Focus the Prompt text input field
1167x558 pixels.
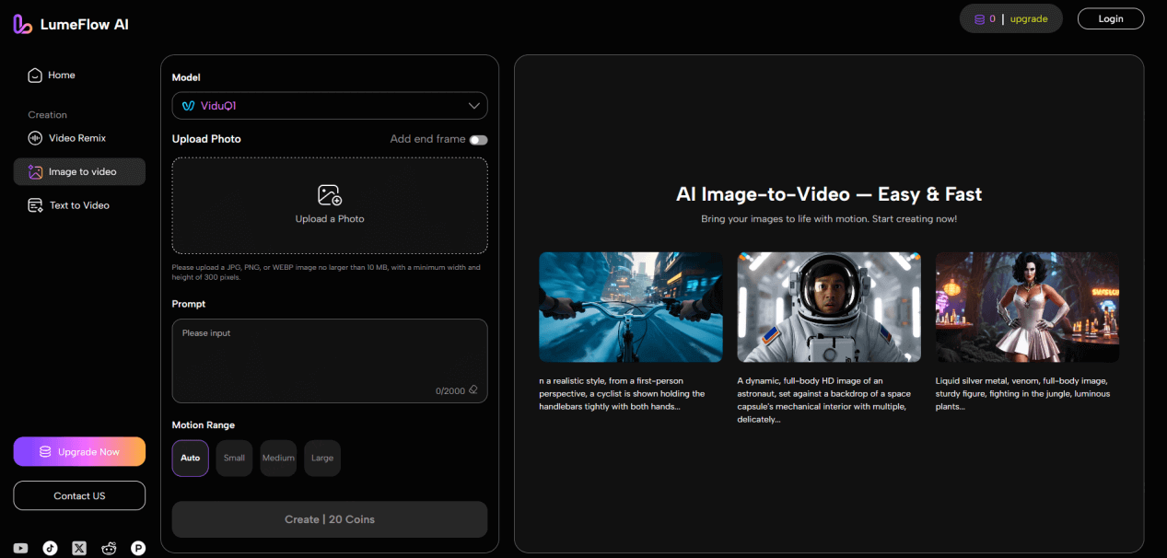[330, 361]
